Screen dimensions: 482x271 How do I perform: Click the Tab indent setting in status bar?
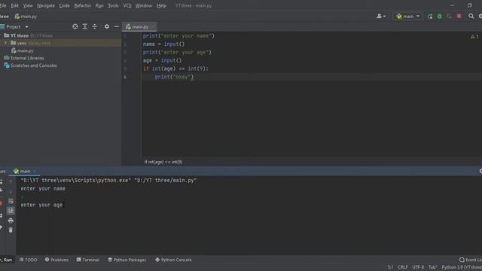433,267
